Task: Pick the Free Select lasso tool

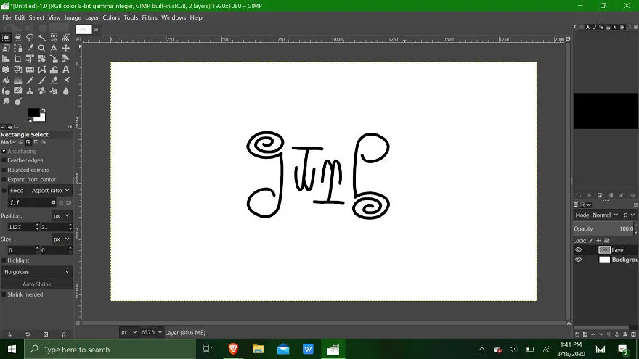Action: pos(30,38)
